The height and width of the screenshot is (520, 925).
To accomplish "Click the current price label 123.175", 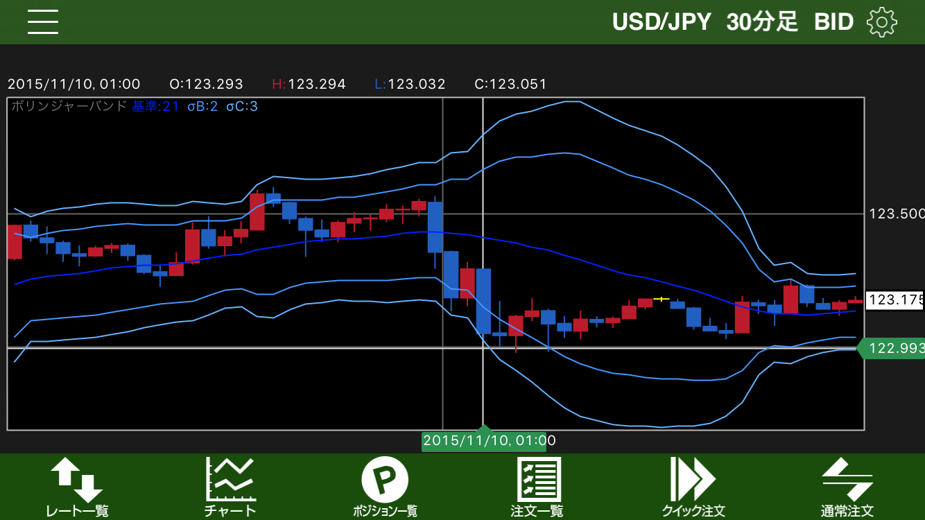I will click(896, 300).
